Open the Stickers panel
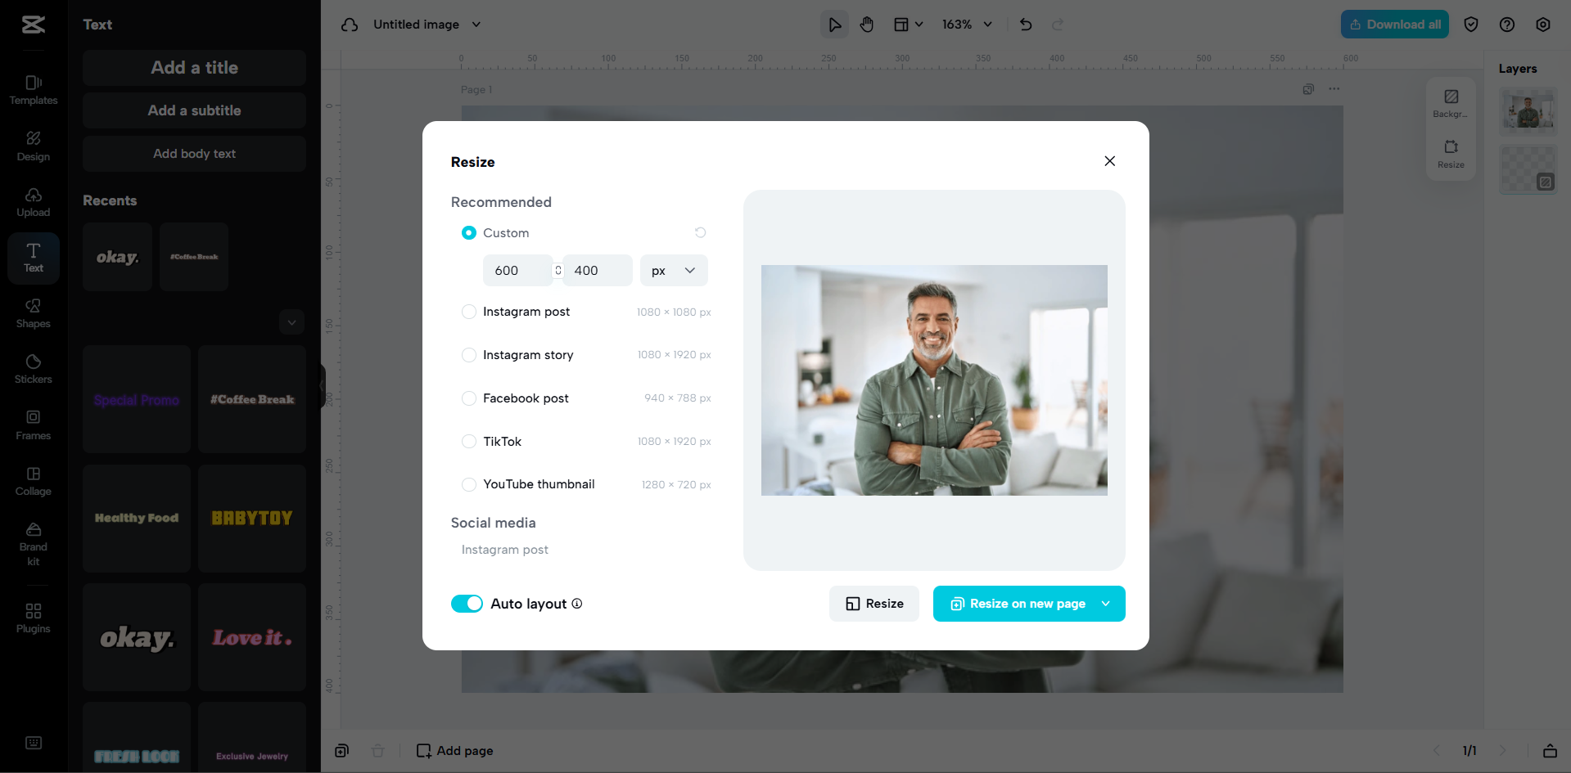Viewport: 1571px width, 773px height. (33, 369)
